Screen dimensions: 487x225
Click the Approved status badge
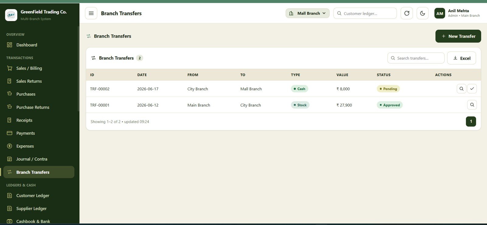point(390,105)
